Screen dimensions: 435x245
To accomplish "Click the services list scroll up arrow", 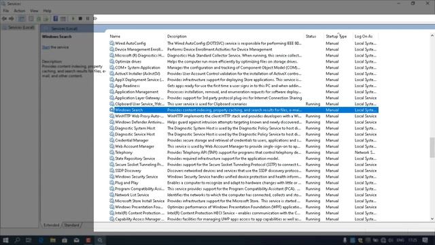I will tap(432, 36).
